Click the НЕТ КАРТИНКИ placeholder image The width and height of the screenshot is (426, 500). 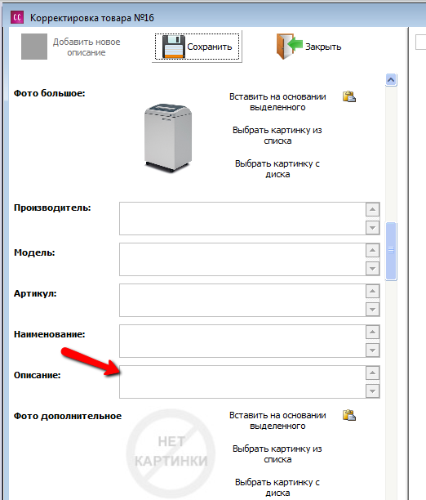point(171,453)
